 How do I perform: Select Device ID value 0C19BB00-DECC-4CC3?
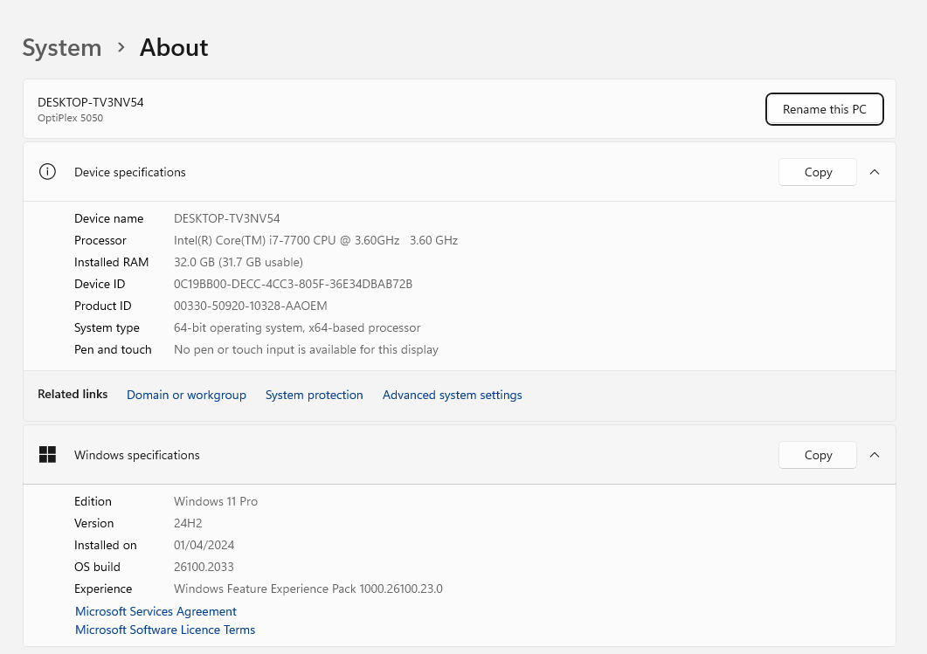pos(294,284)
